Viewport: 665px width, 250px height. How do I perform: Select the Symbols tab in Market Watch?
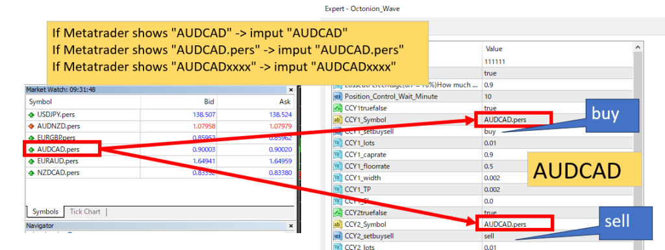(45, 212)
